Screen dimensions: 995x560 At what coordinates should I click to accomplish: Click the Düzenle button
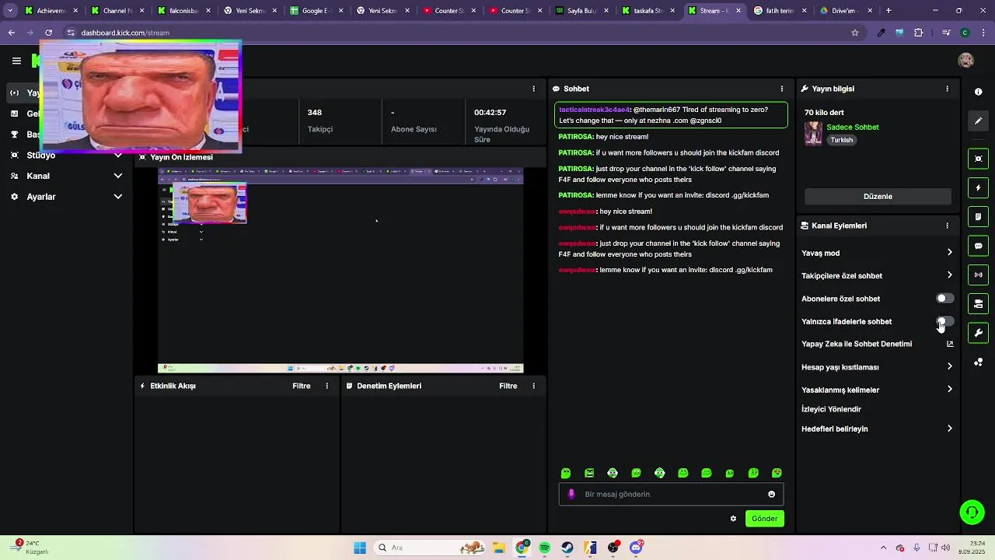(878, 196)
